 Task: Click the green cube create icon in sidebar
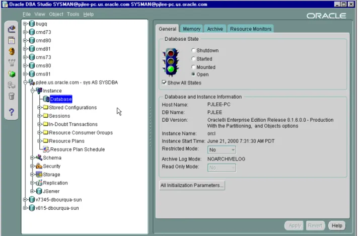(x=12, y=74)
